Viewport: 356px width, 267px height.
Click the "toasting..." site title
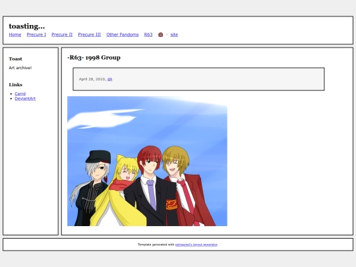click(x=27, y=26)
